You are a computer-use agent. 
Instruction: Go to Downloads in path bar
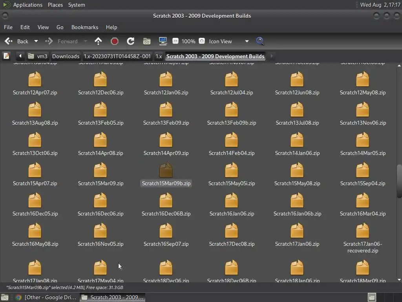pyautogui.click(x=66, y=56)
